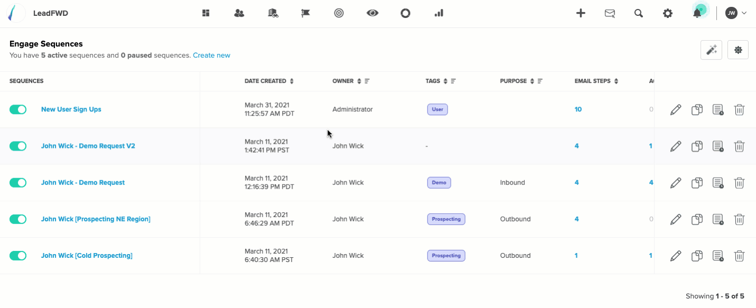Open the Owner column filter icon

pyautogui.click(x=367, y=81)
